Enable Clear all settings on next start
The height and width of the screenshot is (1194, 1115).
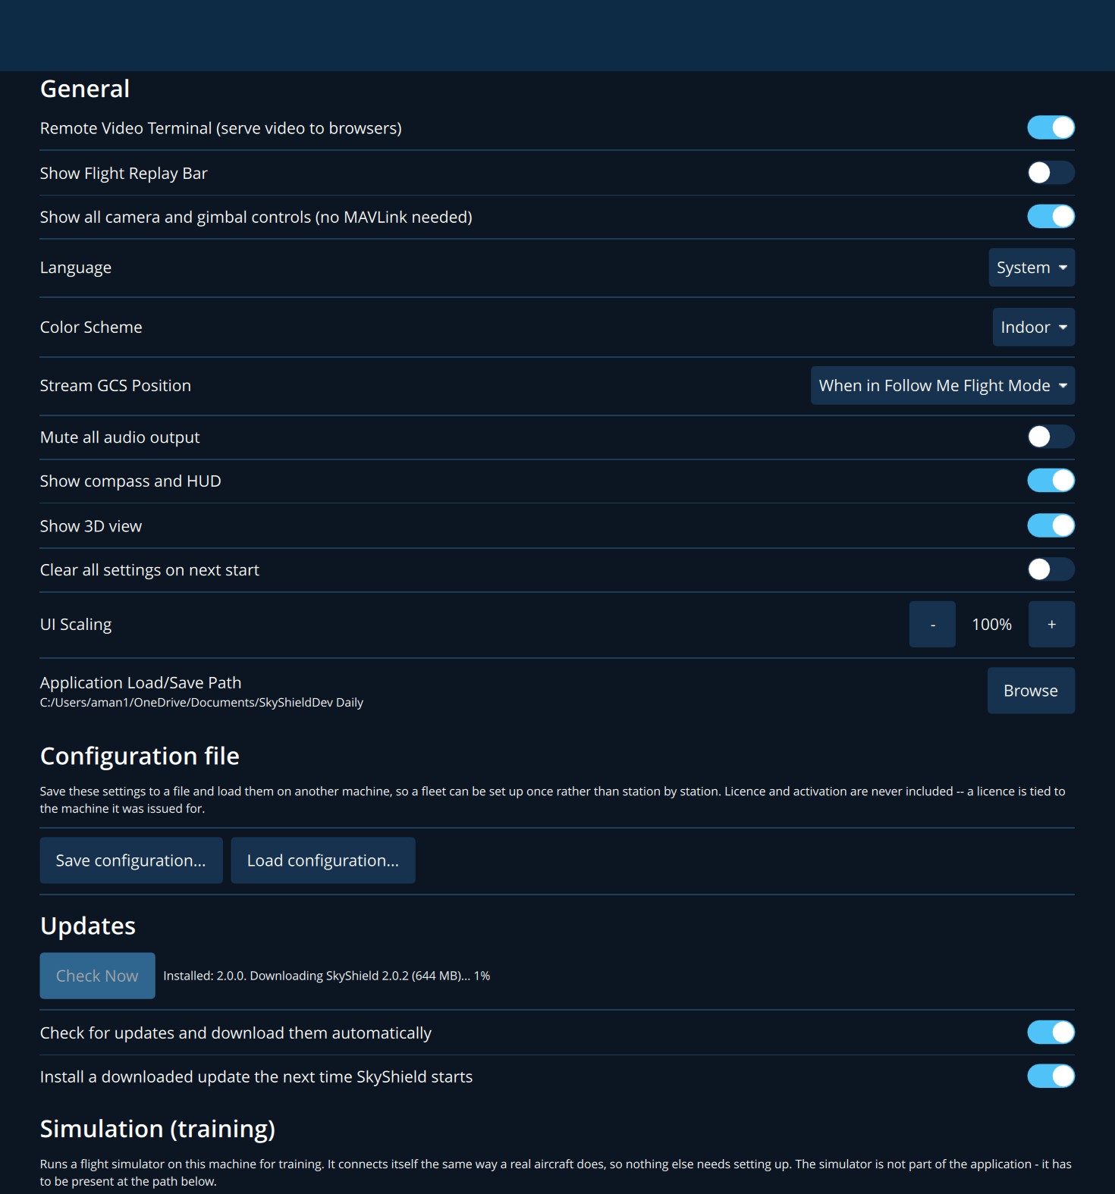(1051, 569)
